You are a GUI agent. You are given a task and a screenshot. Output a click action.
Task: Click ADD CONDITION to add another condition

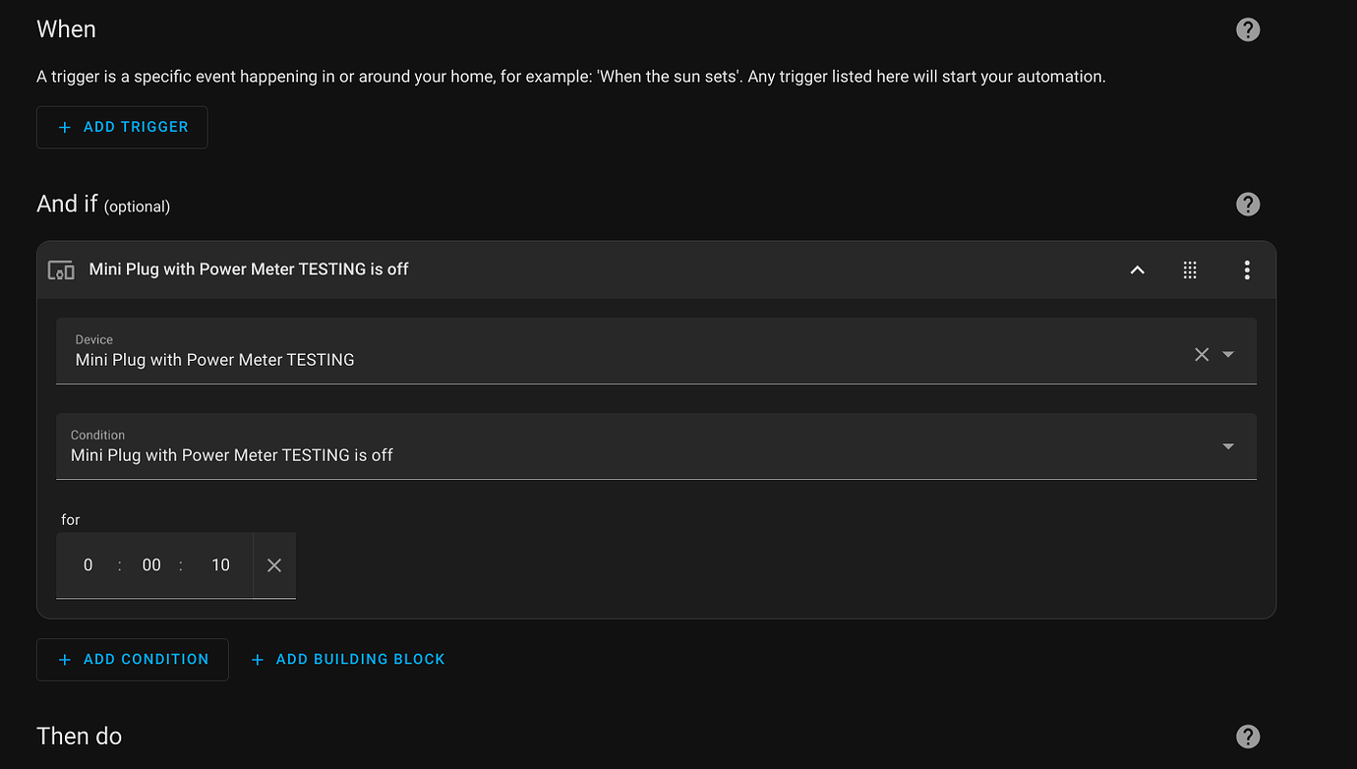click(x=133, y=659)
